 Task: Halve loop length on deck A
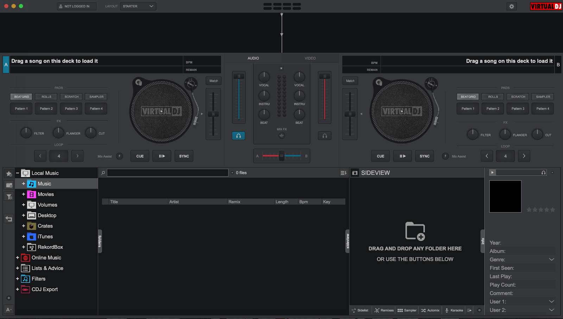point(40,156)
